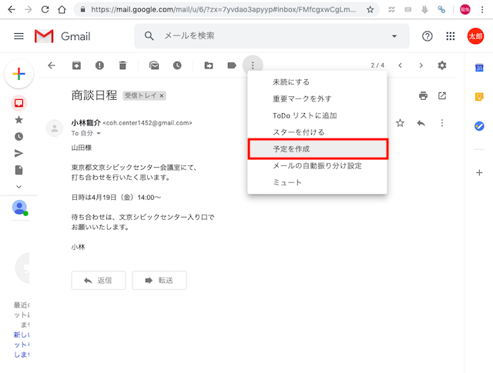Image resolution: width=493 pixels, height=373 pixels.
Task: Click the 商談日程 subject heading
Action: (94, 95)
